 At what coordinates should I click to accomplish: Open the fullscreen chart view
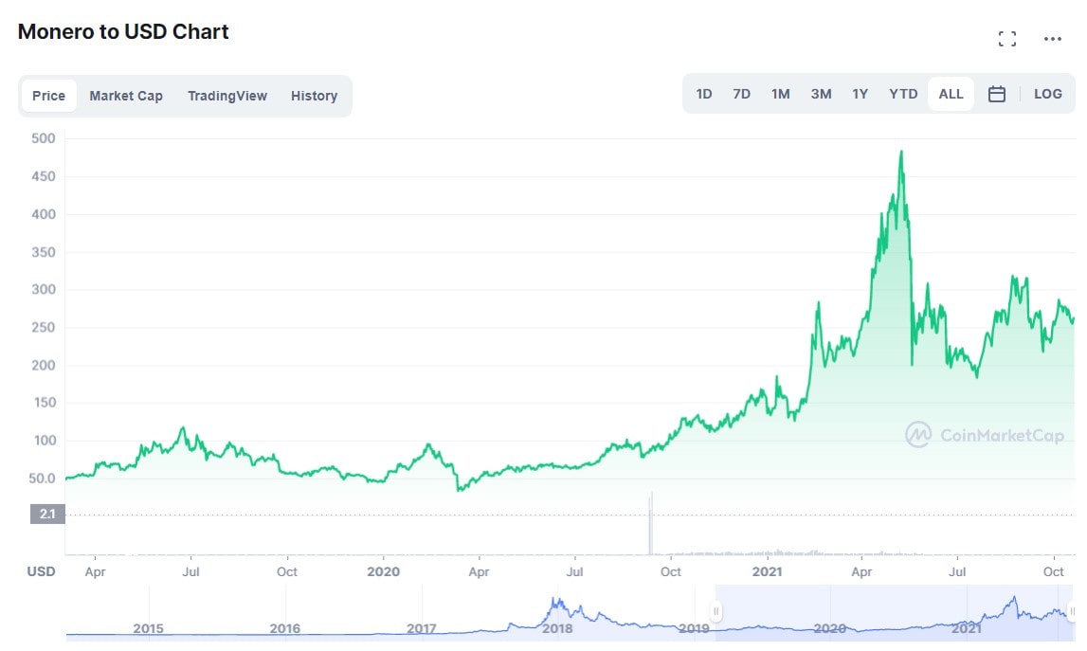[x=1006, y=38]
